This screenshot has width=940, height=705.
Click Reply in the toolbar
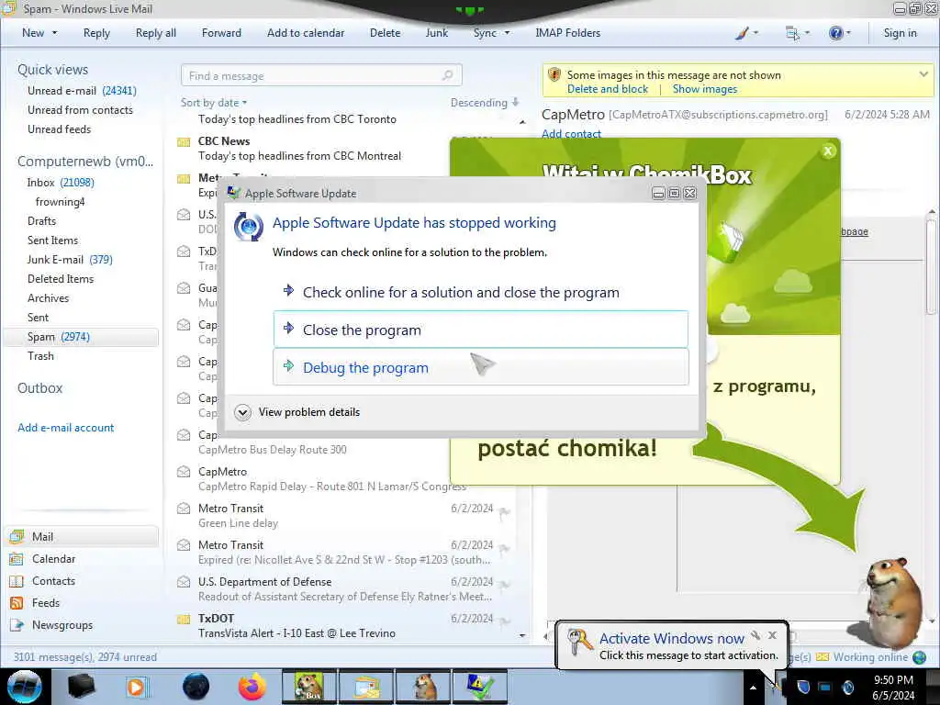(96, 33)
